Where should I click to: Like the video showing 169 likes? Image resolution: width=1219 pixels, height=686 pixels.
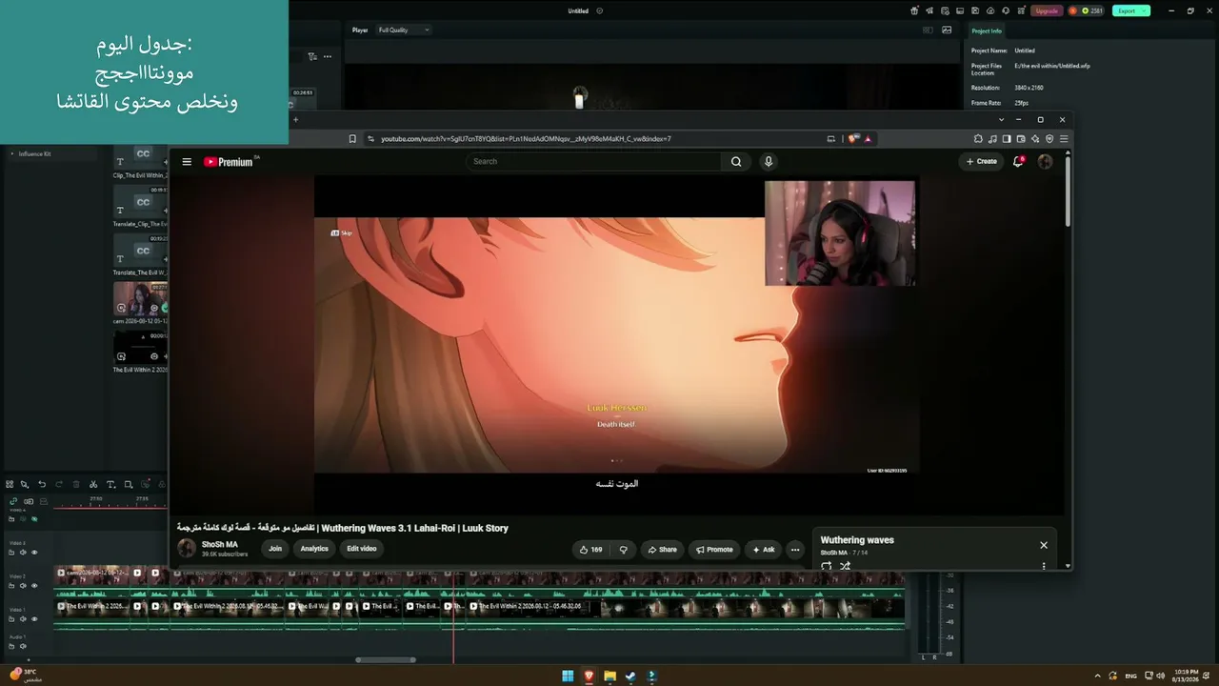coord(591,550)
